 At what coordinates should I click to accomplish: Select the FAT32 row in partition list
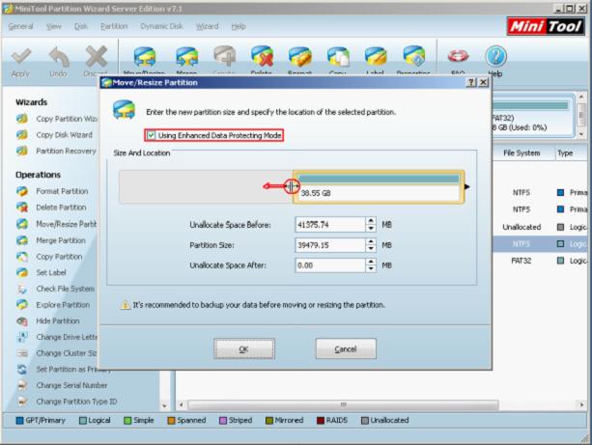point(541,261)
